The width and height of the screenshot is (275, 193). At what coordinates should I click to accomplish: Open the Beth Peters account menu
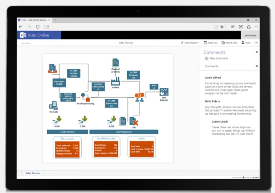tap(251, 36)
